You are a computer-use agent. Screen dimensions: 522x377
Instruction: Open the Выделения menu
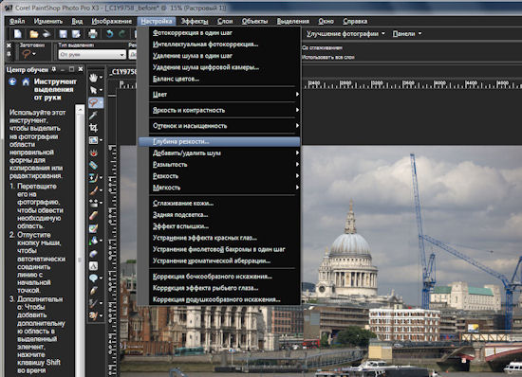pos(293,21)
